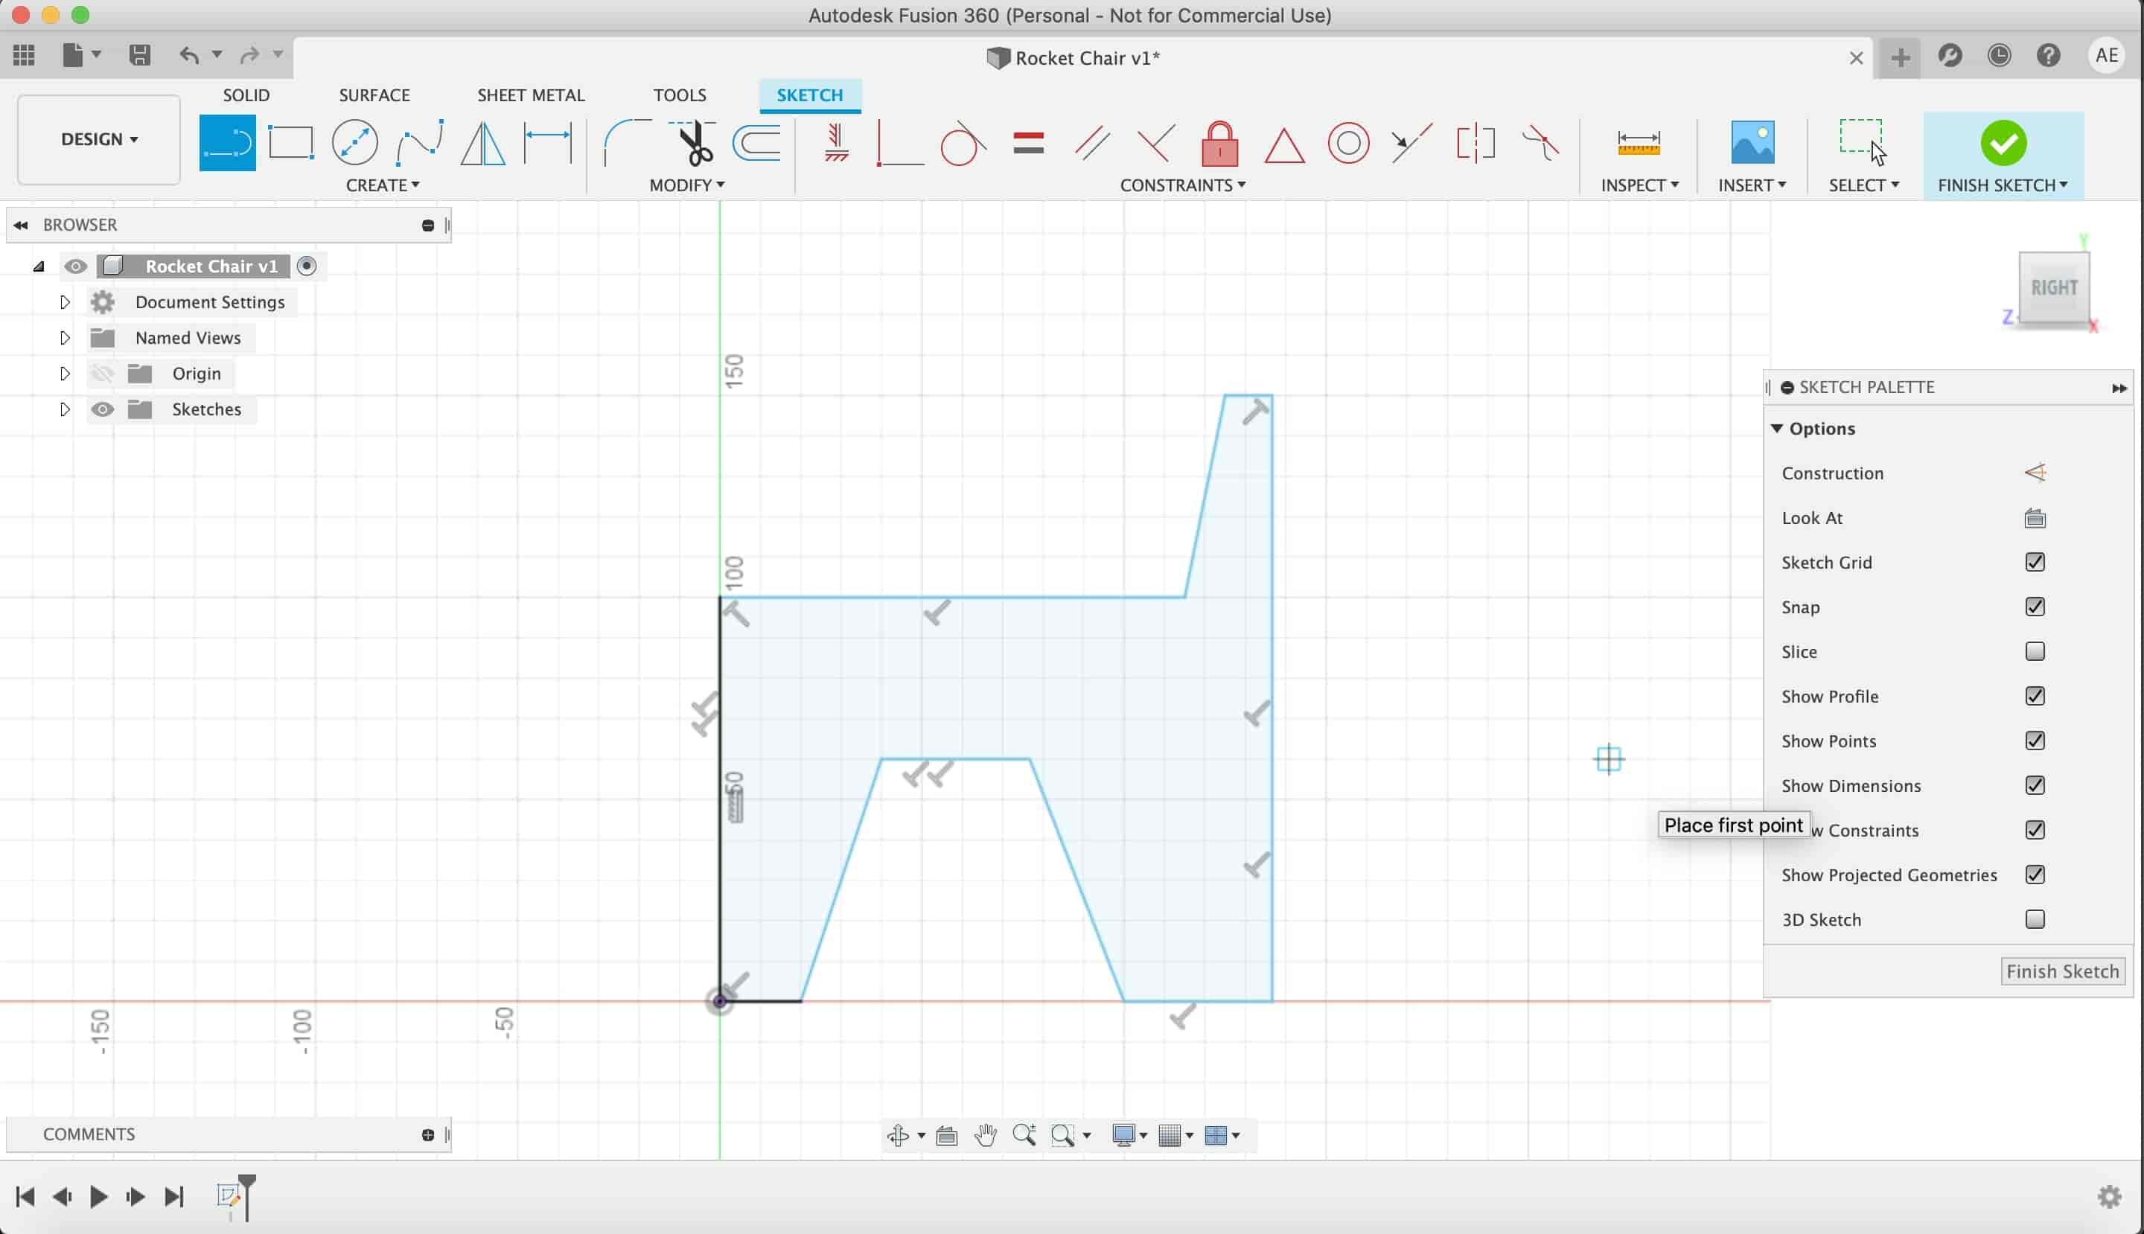The width and height of the screenshot is (2144, 1234).
Task: Apply the Coincident constraint
Action: (x=899, y=142)
